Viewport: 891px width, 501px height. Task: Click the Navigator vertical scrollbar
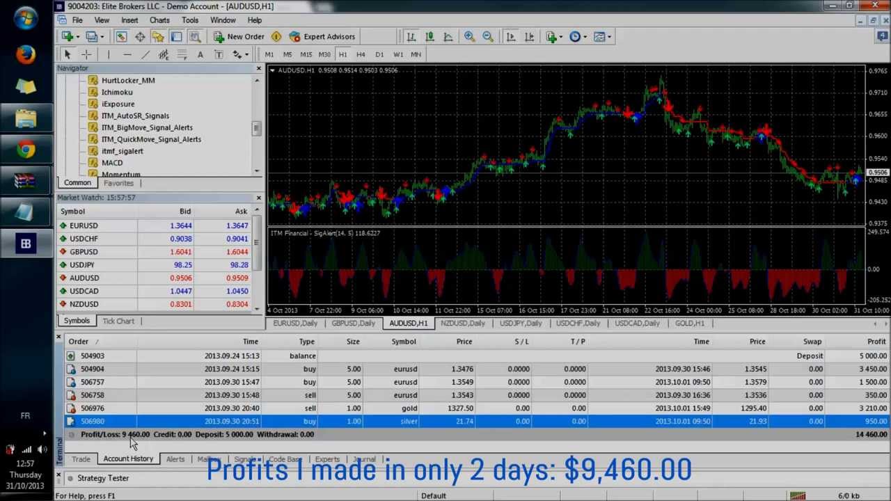256,127
